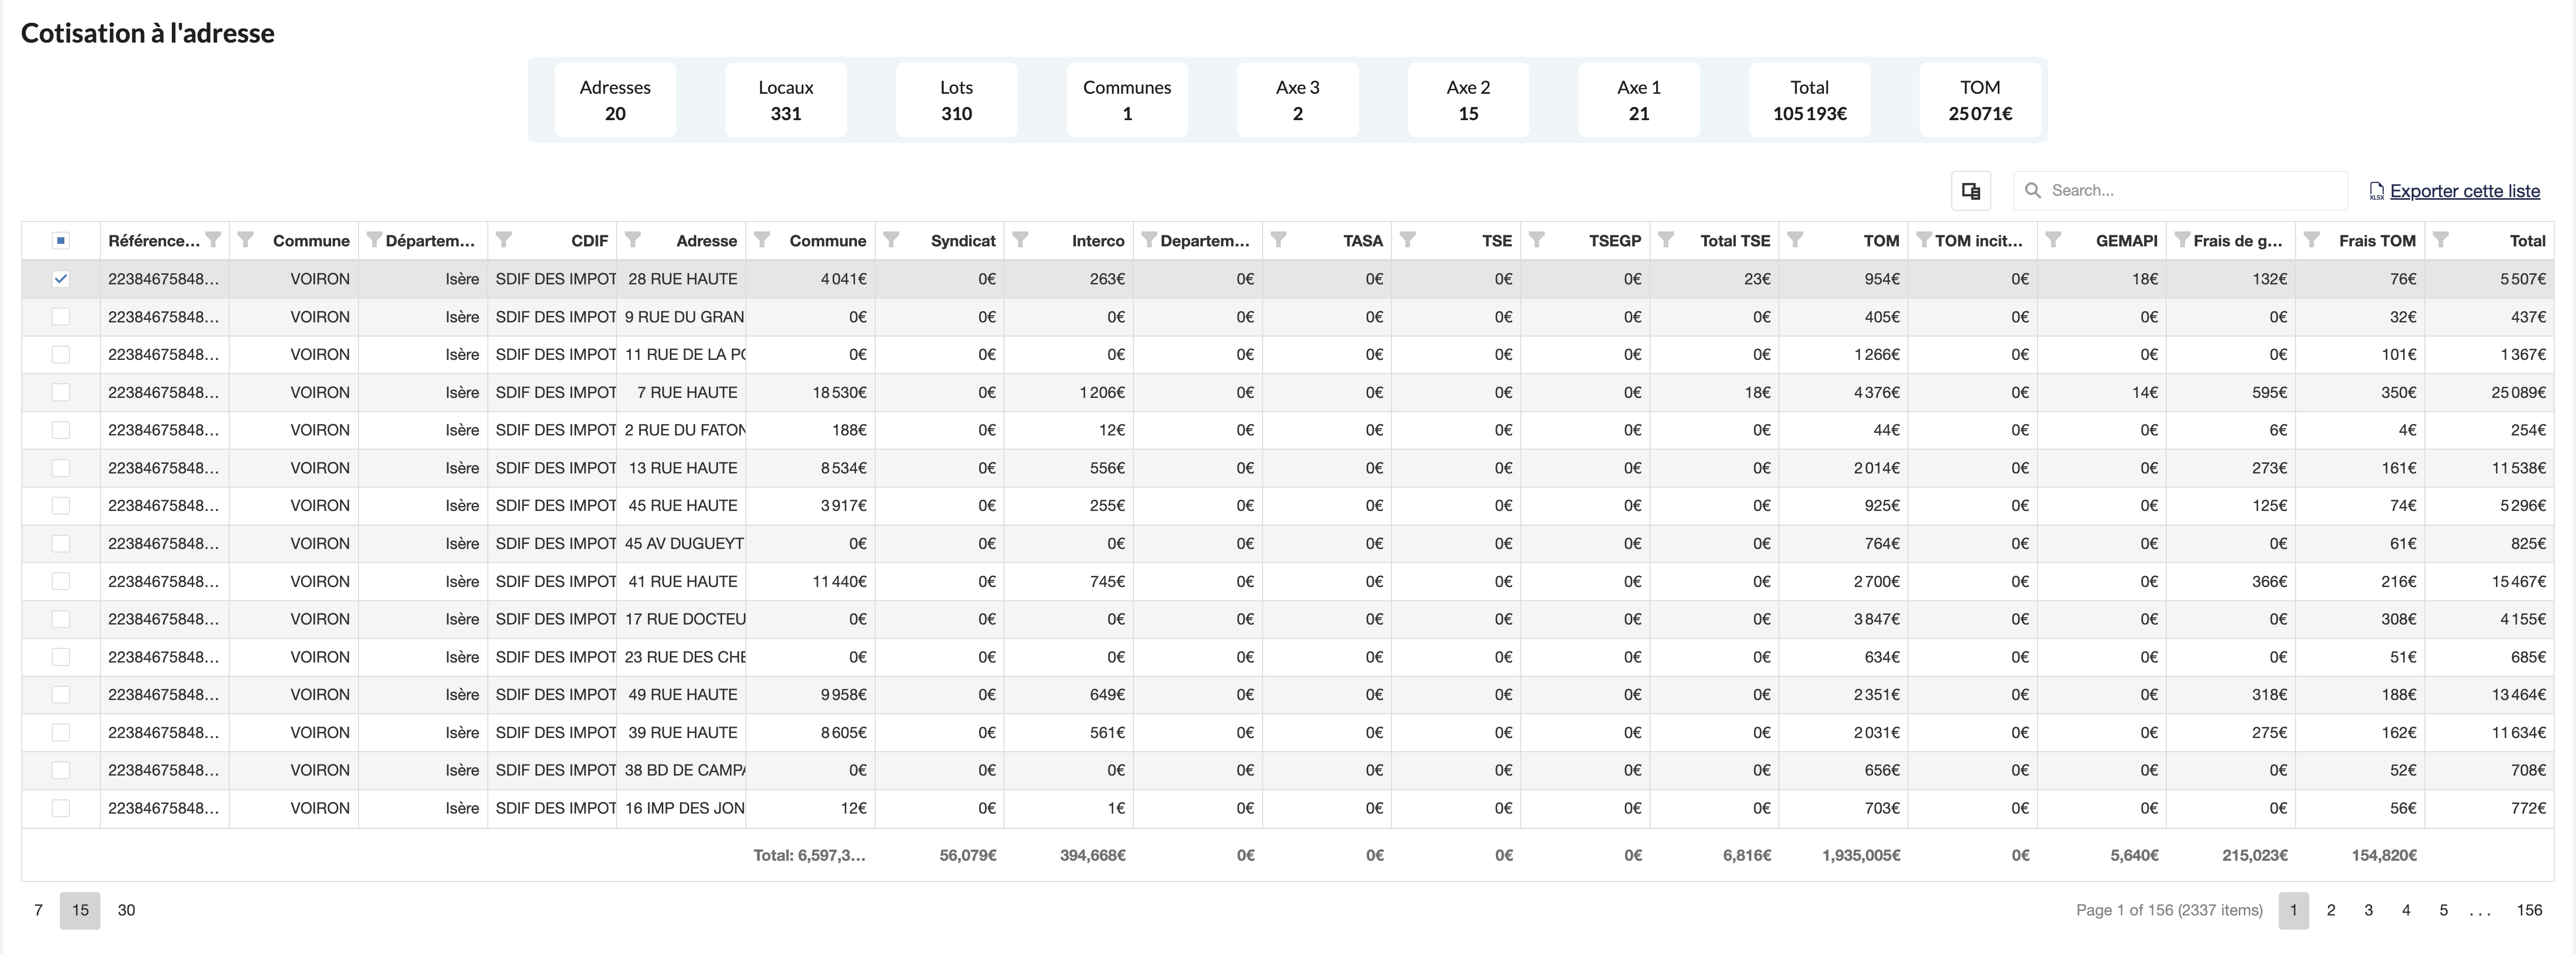The height and width of the screenshot is (954, 2576).
Task: Set page size to 30 rows
Action: click(x=126, y=910)
